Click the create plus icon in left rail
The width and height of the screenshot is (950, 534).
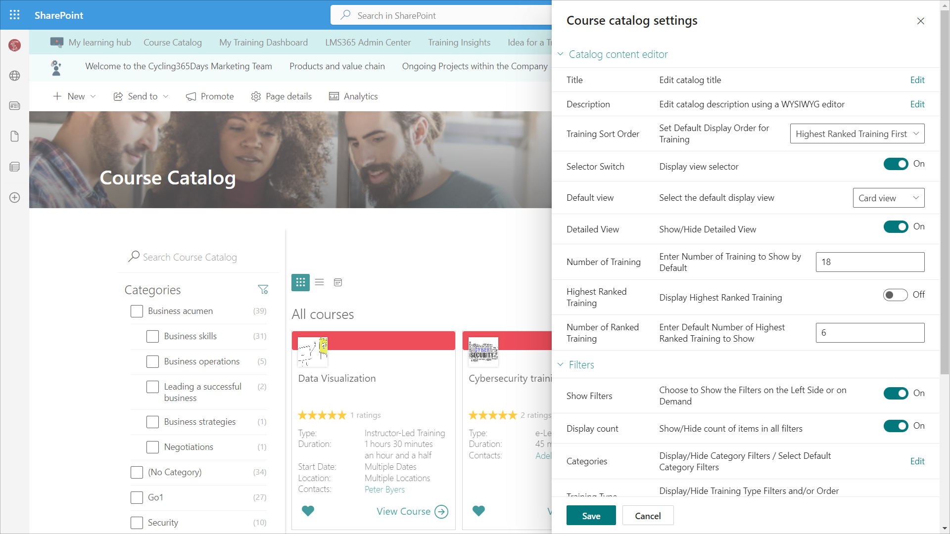tap(14, 198)
